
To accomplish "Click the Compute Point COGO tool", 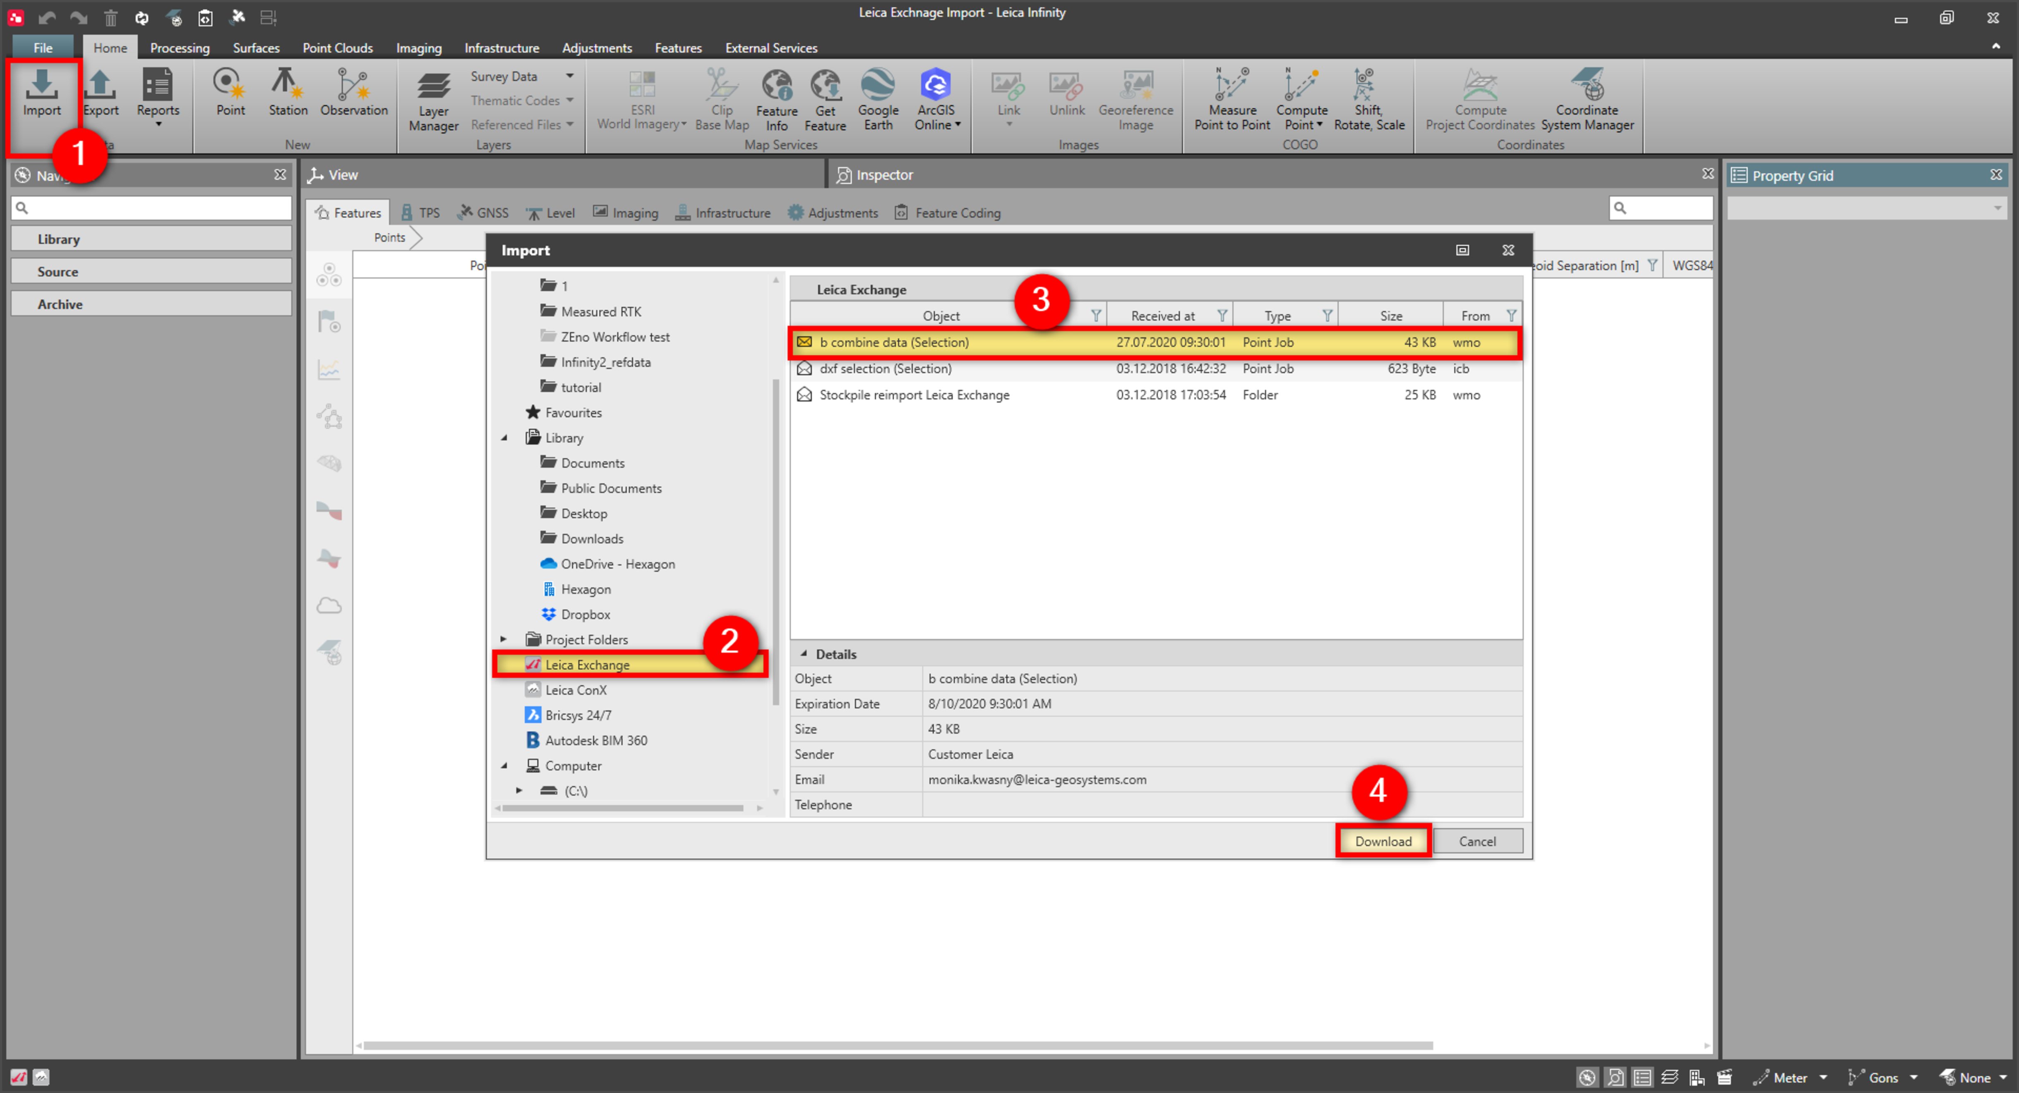I will click(x=1301, y=100).
